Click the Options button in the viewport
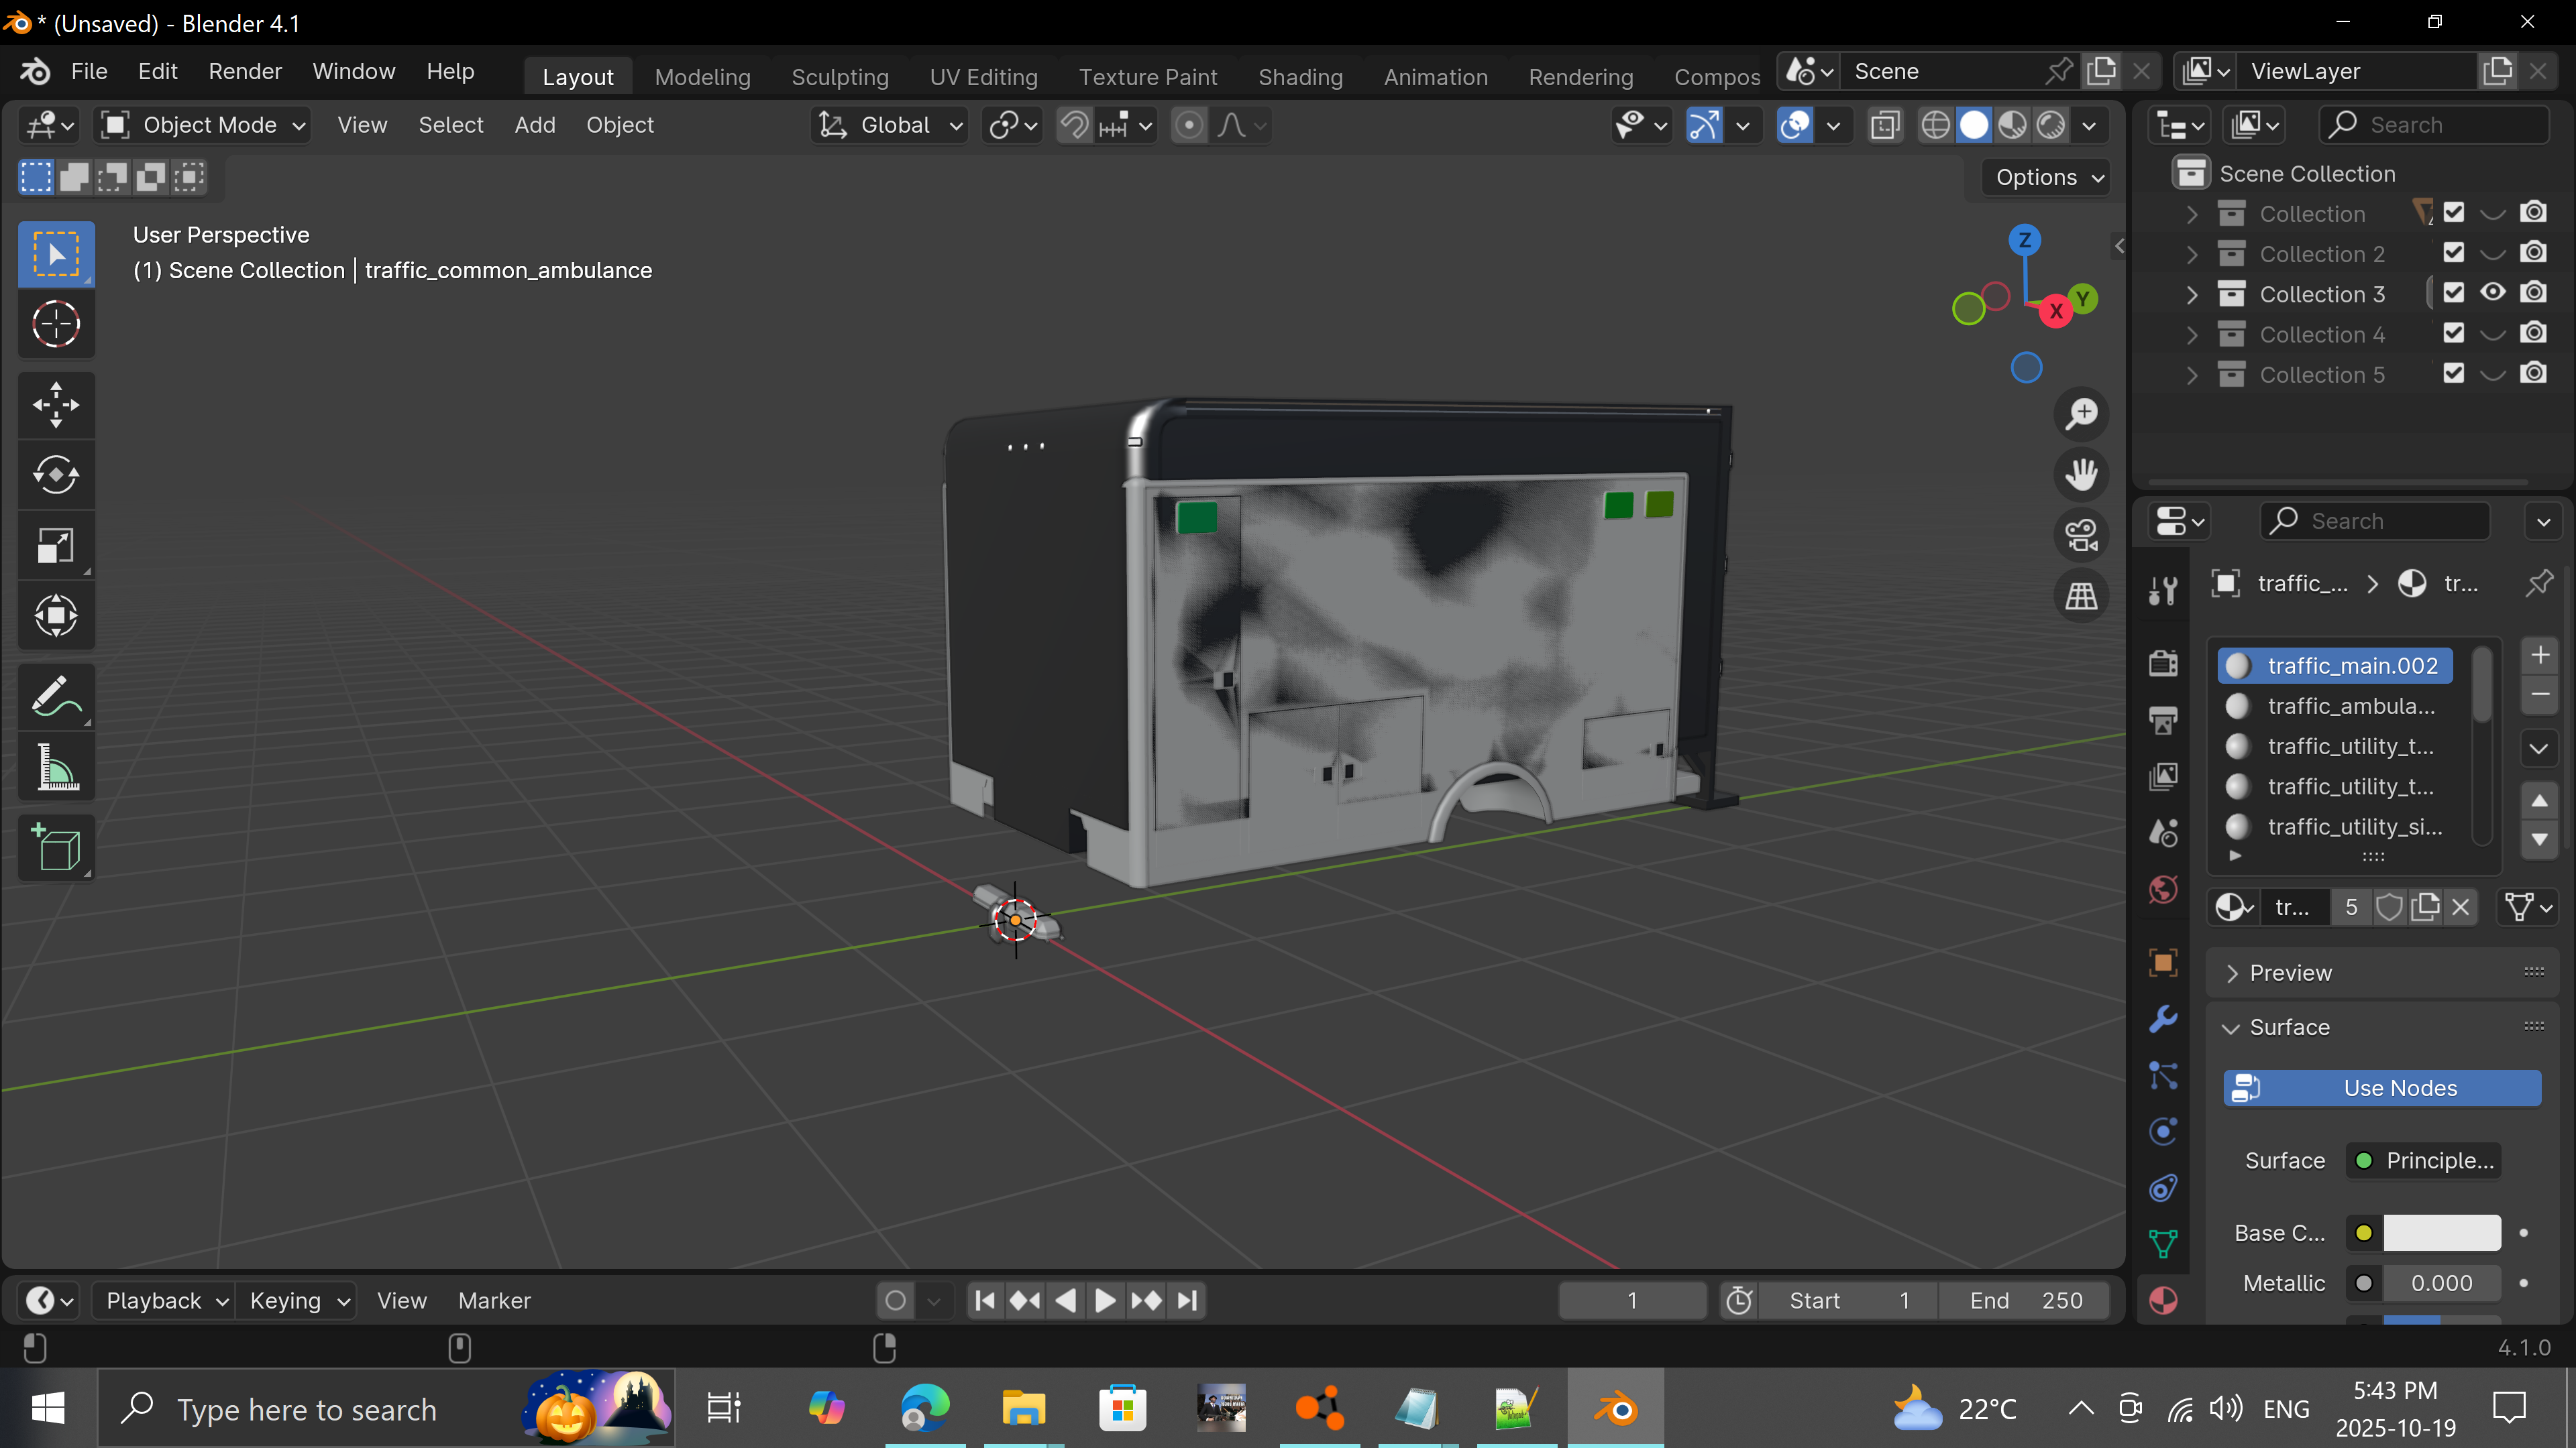Screen dimensions: 2576x1448 point(2045,177)
